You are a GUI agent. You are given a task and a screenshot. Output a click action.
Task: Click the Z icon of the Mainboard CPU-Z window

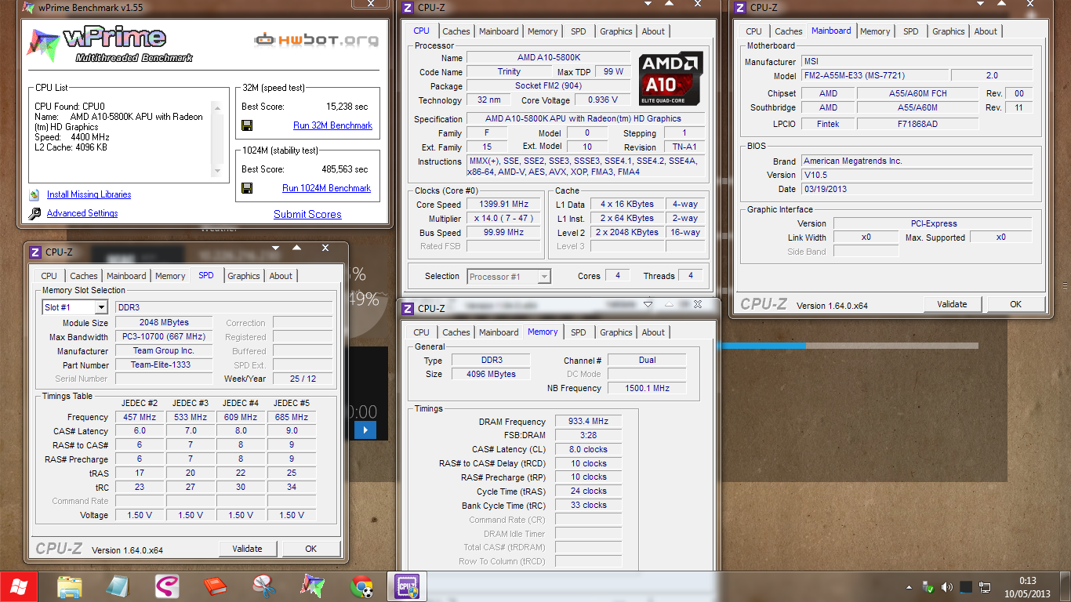click(740, 8)
